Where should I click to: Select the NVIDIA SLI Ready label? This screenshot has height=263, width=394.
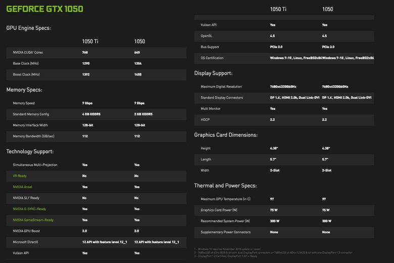click(26, 198)
